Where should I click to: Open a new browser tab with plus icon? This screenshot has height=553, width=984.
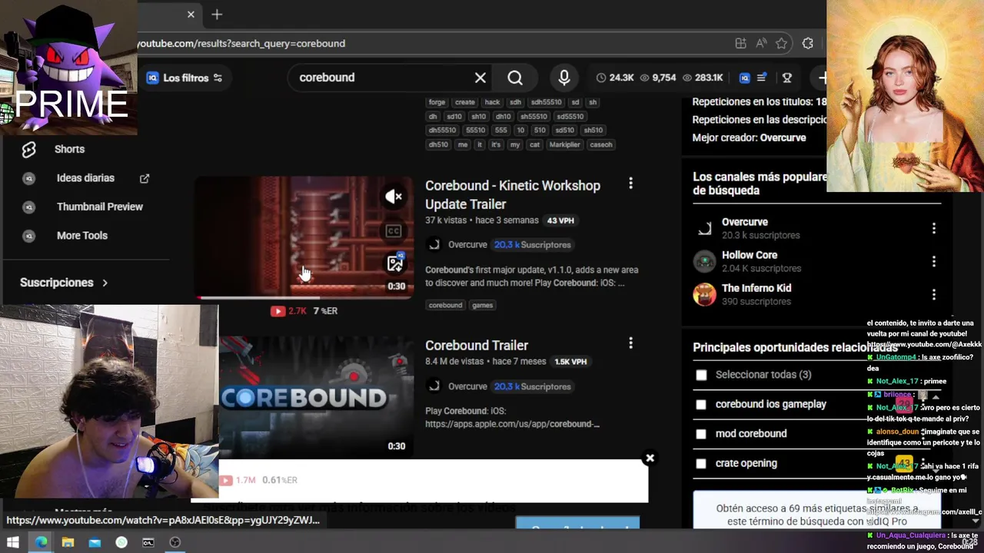[217, 15]
